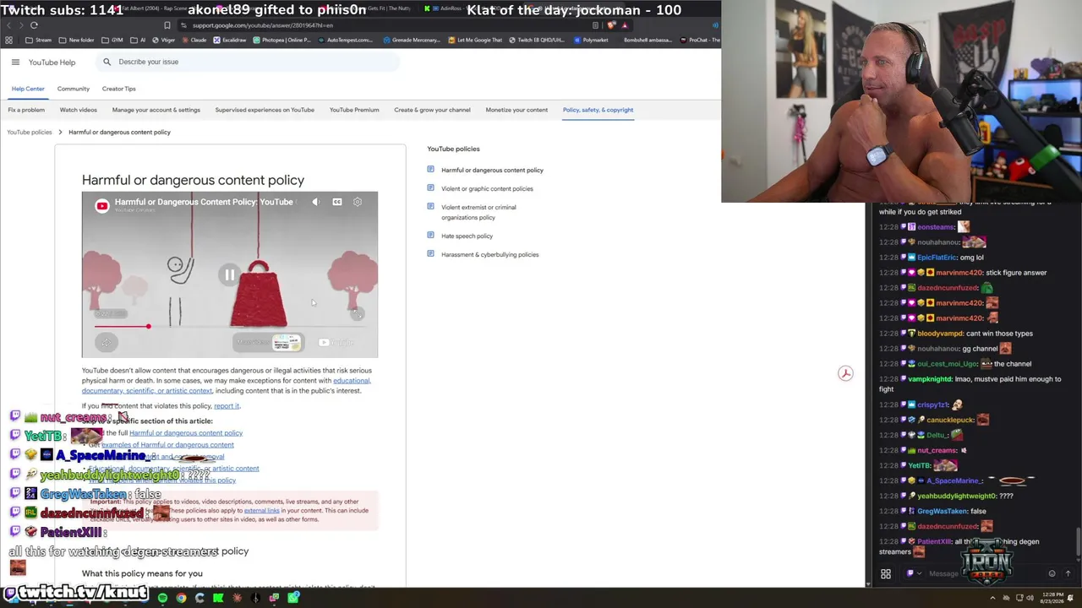Open Harassment & cyberbullying policies link

point(489,254)
